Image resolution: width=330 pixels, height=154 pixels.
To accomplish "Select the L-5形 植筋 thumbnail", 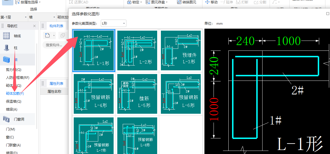I will pos(137,94).
